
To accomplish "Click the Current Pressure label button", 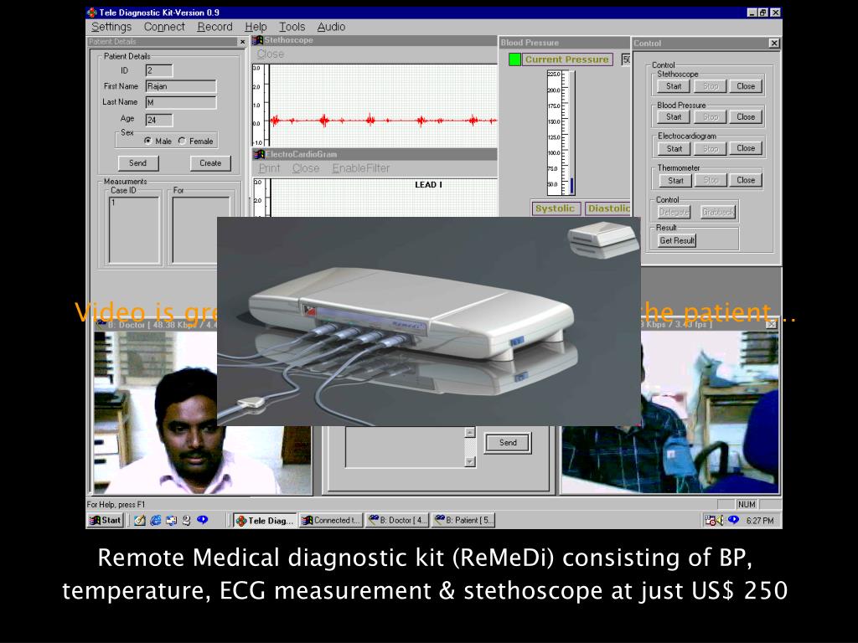I will (567, 59).
